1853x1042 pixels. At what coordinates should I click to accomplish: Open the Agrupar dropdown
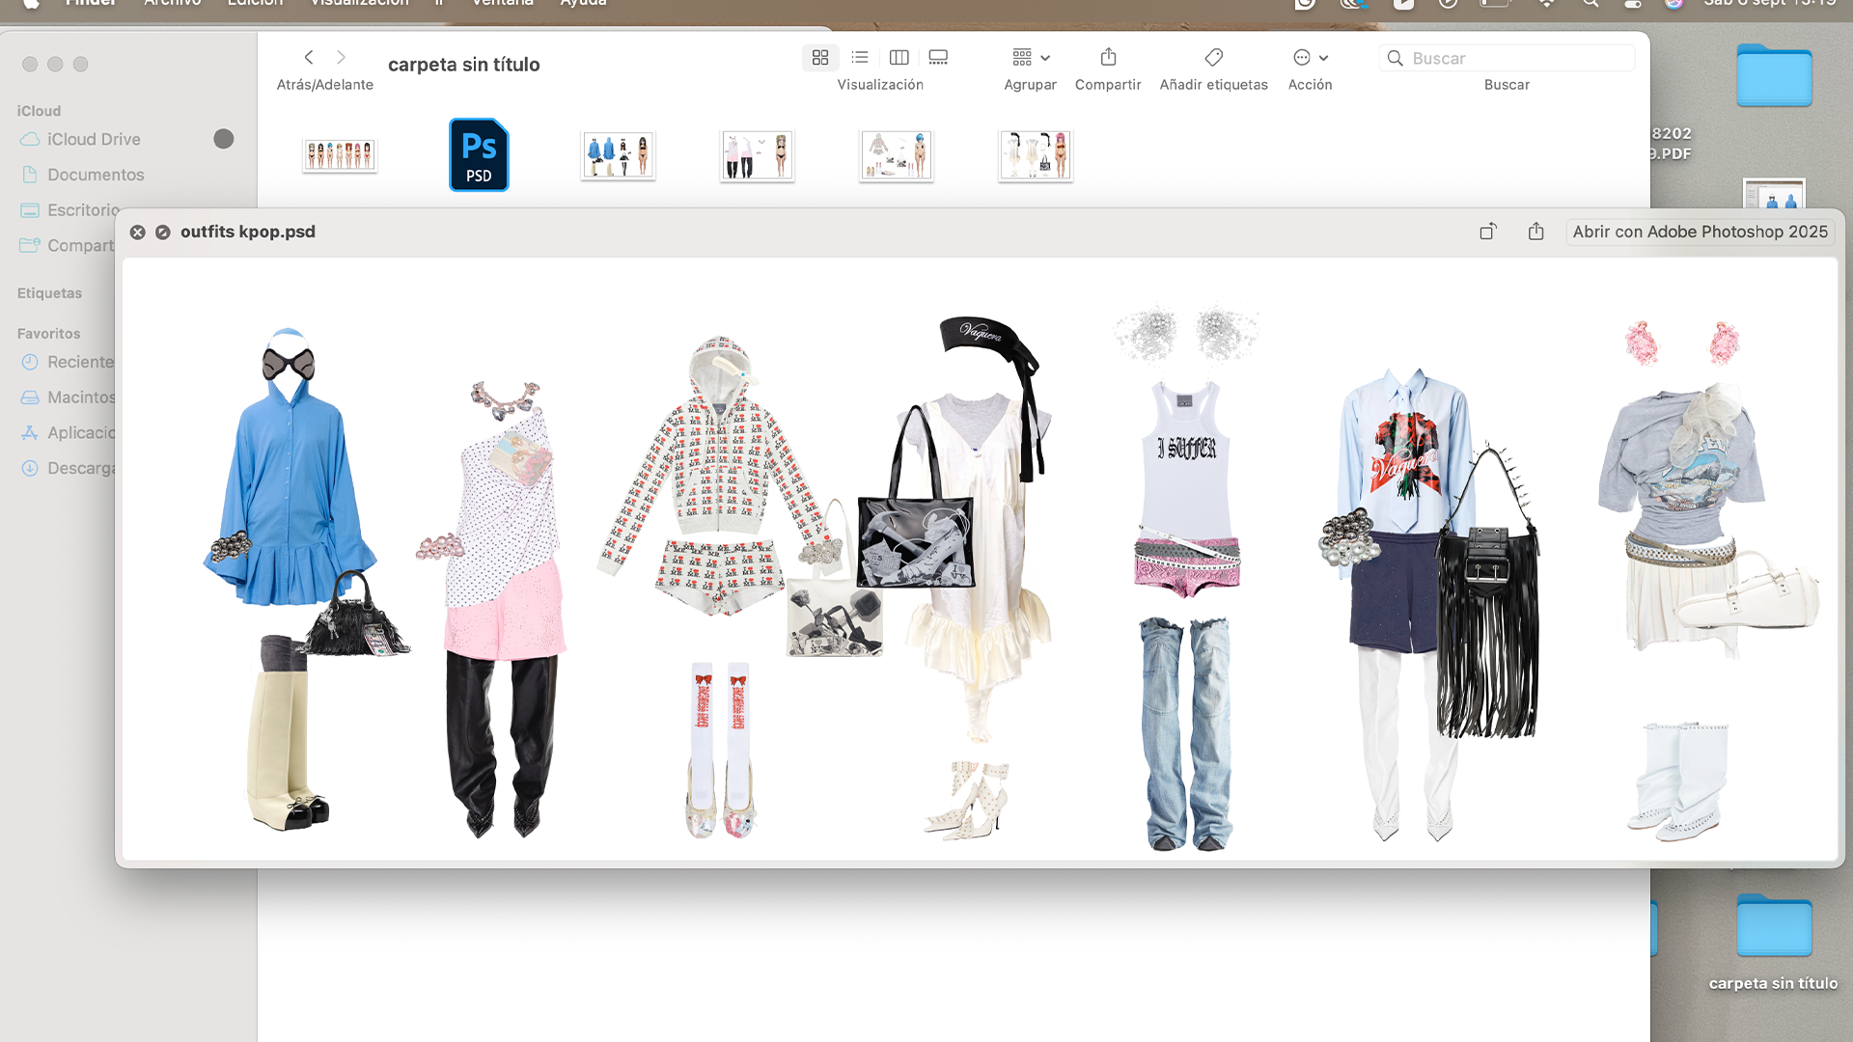pyautogui.click(x=1031, y=58)
